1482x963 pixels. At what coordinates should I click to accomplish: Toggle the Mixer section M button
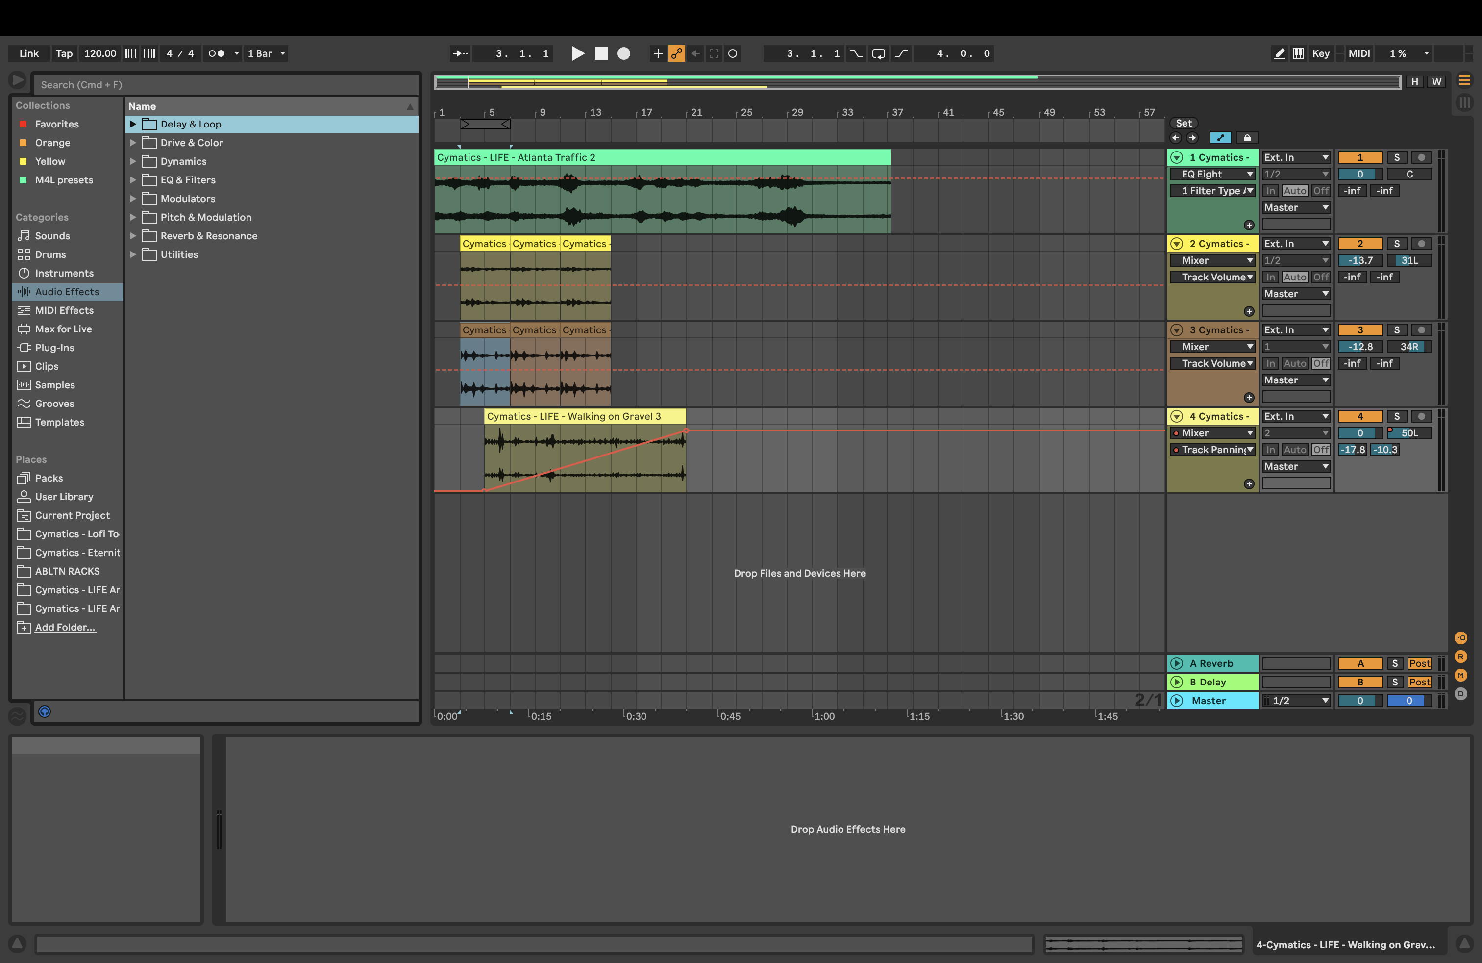[1460, 675]
